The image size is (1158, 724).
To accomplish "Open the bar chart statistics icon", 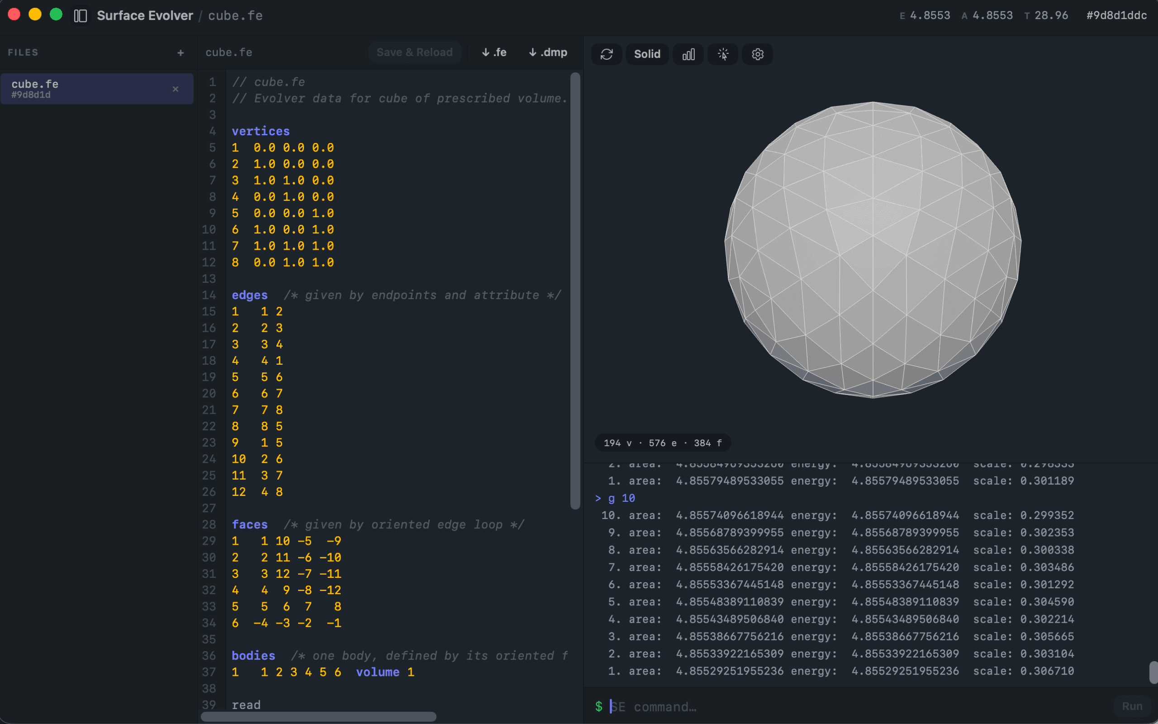I will coord(688,54).
